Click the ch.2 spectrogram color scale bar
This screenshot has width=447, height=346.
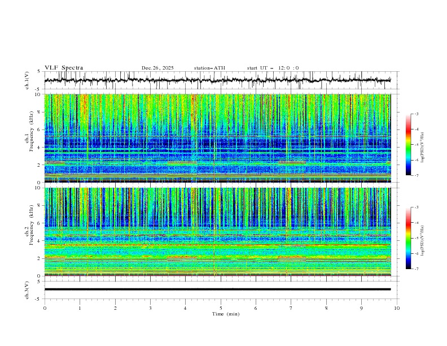(408, 238)
